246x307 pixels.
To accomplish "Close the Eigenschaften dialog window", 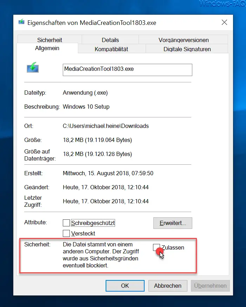I will click(x=224, y=22).
